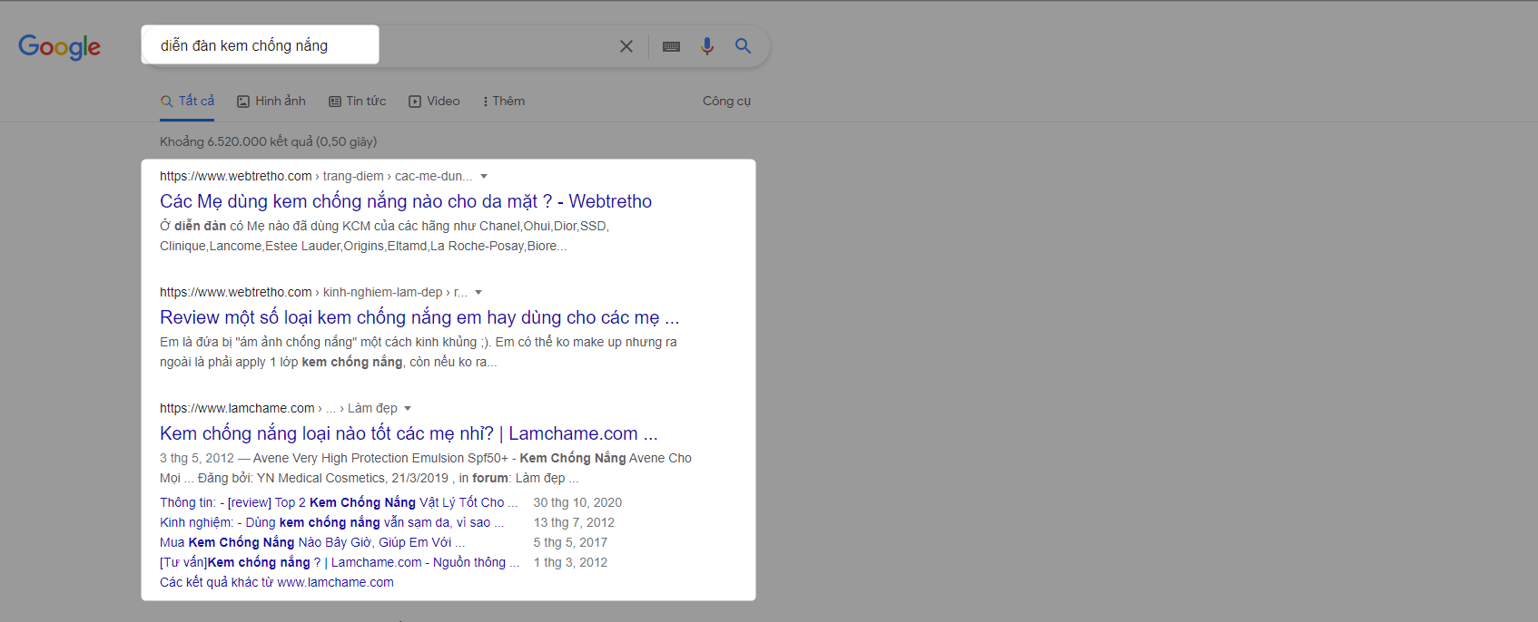Image resolution: width=1538 pixels, height=622 pixels.
Task: Select the Tất cả tab
Action: point(188,101)
